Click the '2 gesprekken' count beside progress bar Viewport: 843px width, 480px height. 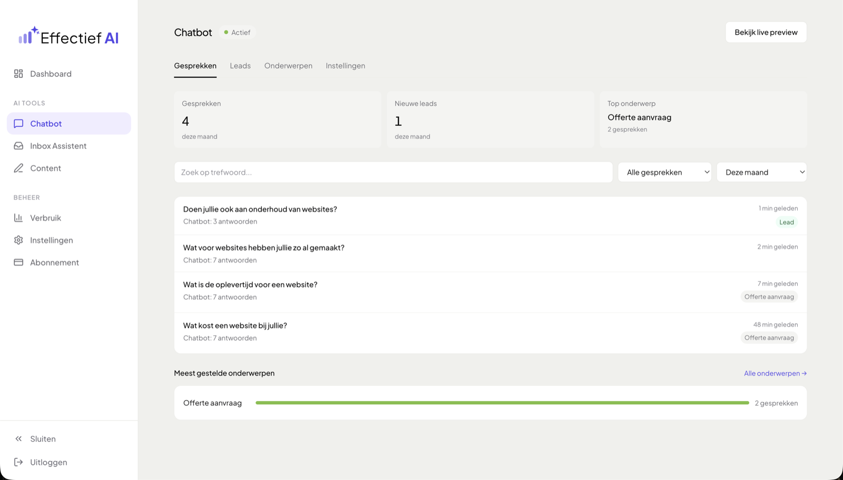click(x=776, y=403)
